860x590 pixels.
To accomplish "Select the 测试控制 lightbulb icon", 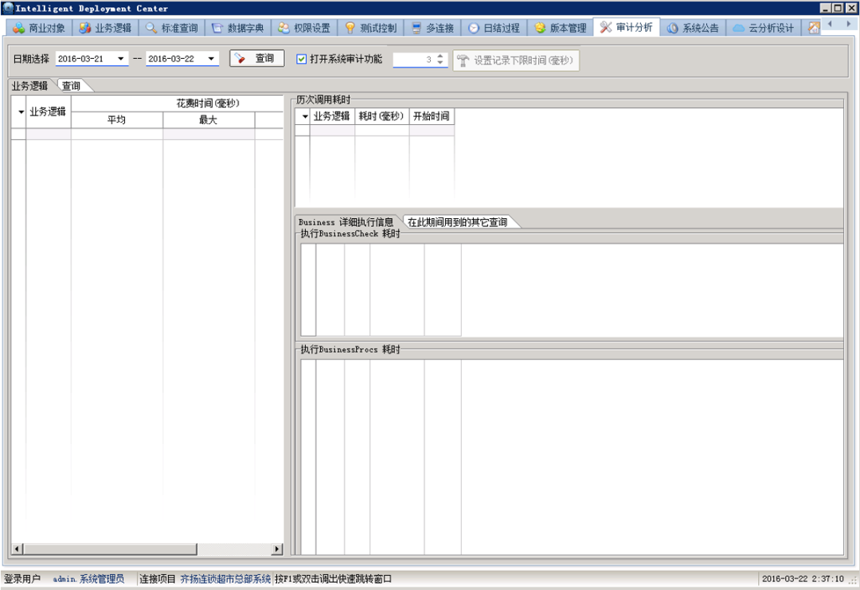I will (x=350, y=28).
